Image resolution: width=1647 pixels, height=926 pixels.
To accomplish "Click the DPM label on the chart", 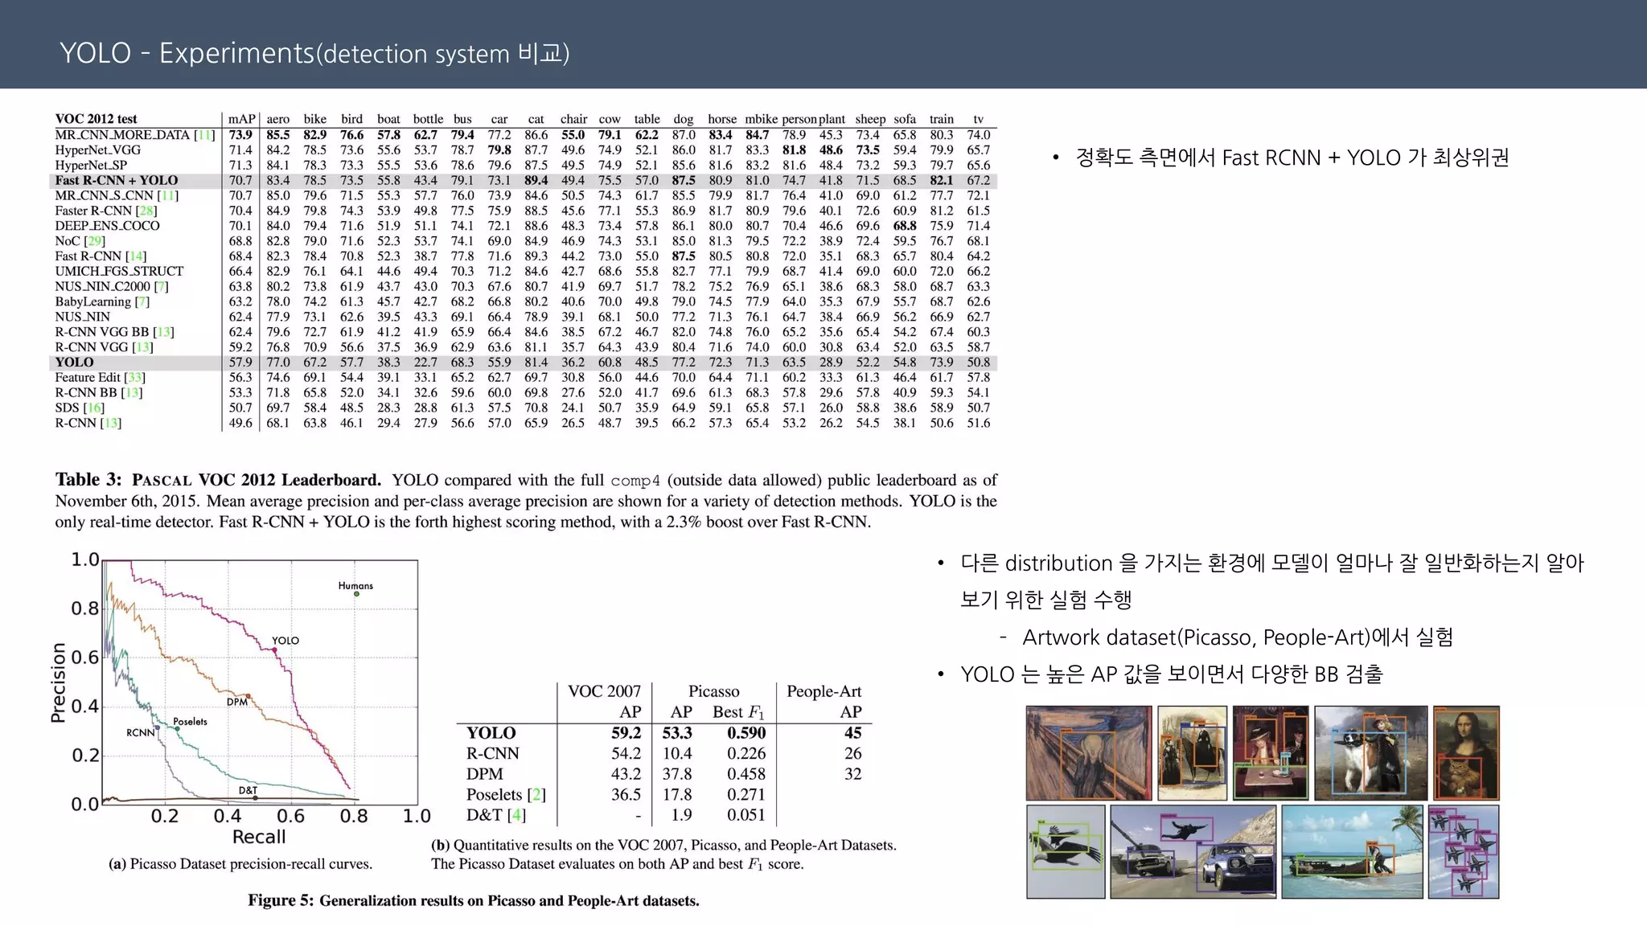I will tap(236, 702).
